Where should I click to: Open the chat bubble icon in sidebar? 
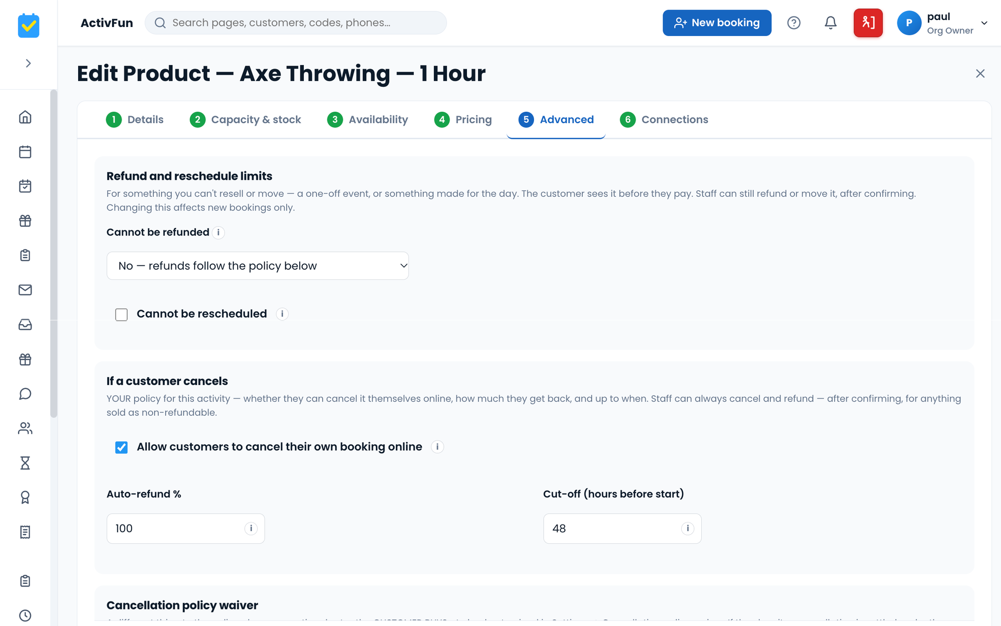(x=25, y=394)
